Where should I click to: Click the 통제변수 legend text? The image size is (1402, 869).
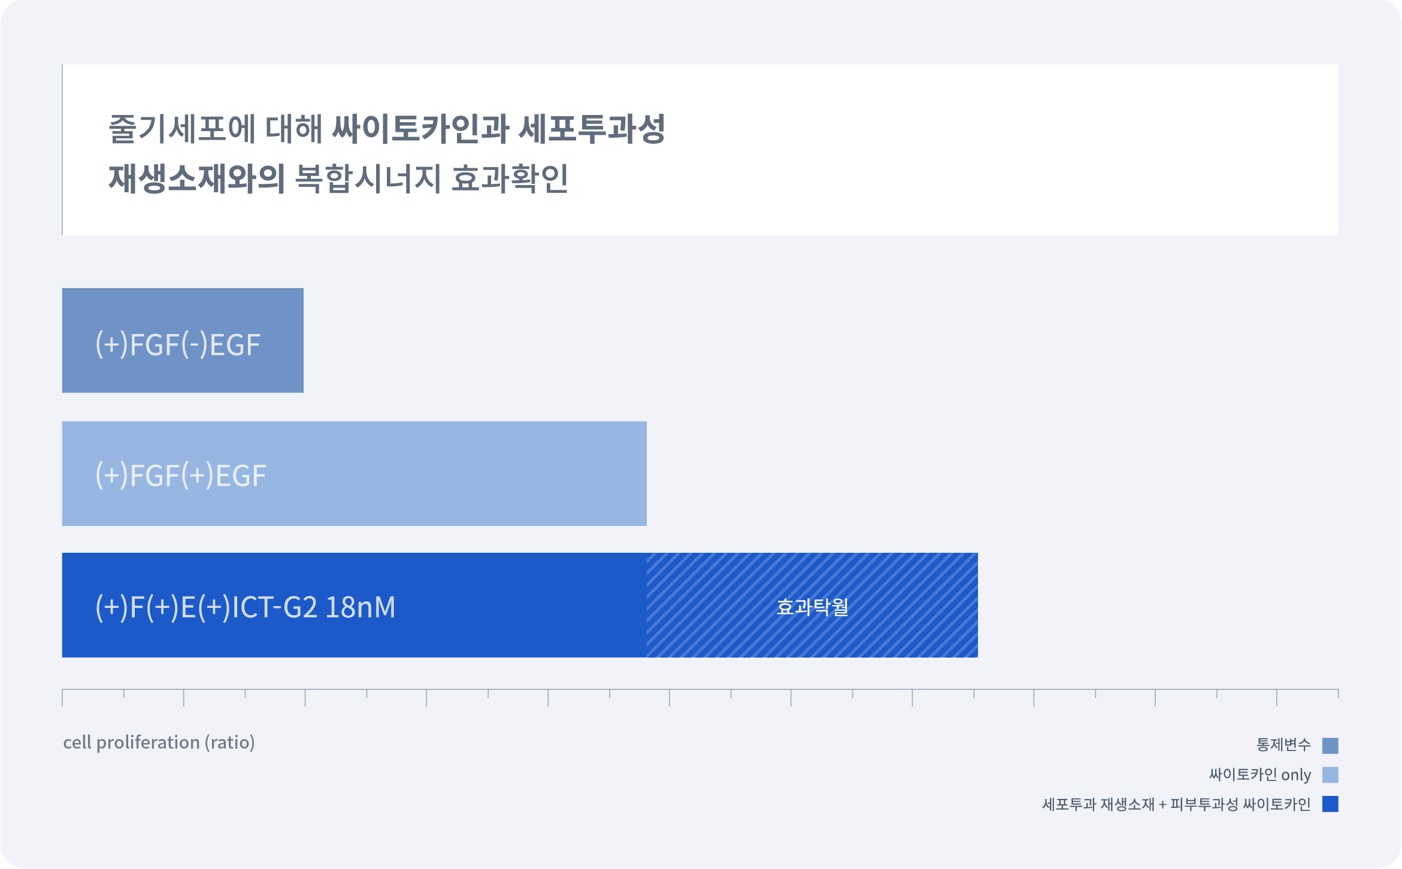point(1283,745)
